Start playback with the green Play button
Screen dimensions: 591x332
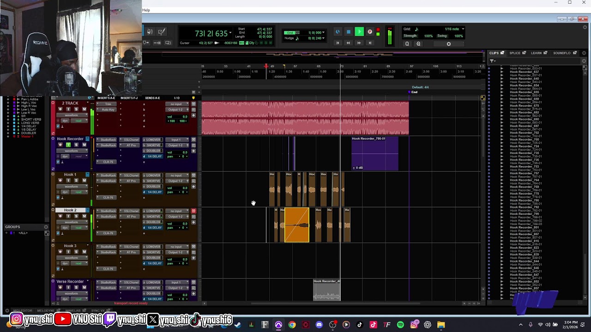tap(359, 32)
